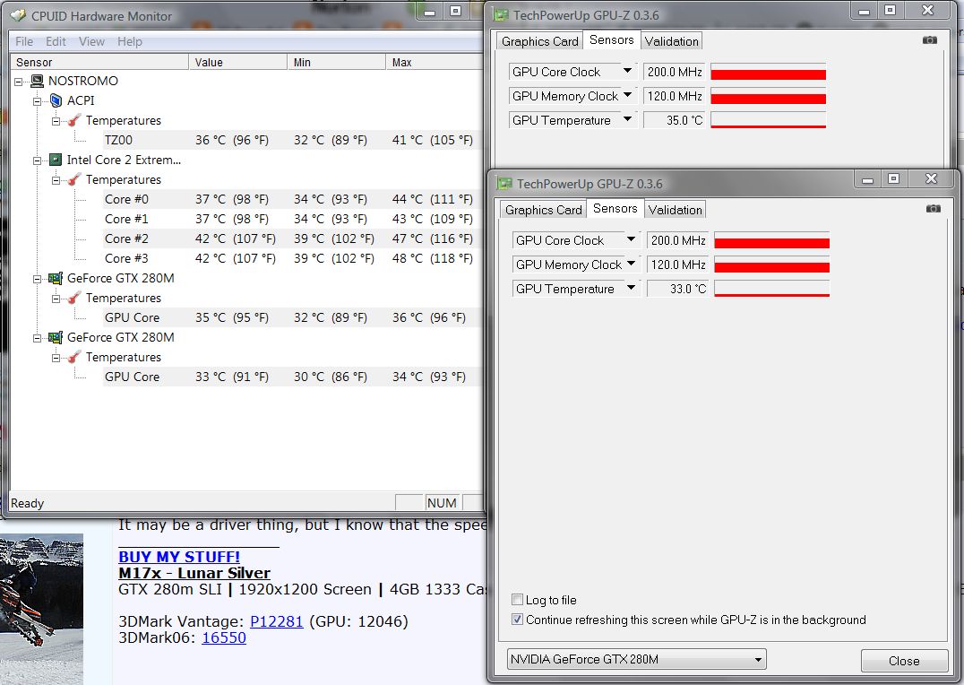Click the Sensor column header
Image resolution: width=964 pixels, height=685 pixels.
(99, 62)
